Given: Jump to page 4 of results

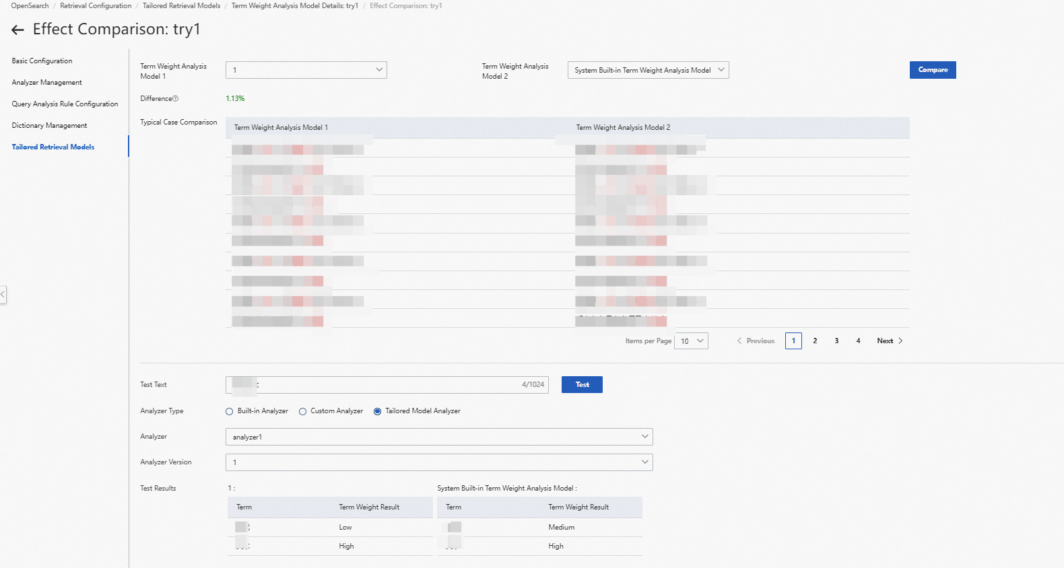Looking at the screenshot, I should [858, 341].
